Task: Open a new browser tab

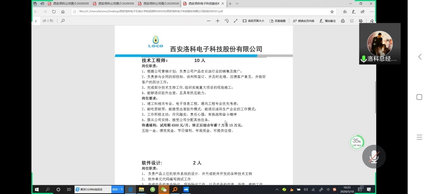Action: coord(230,4)
